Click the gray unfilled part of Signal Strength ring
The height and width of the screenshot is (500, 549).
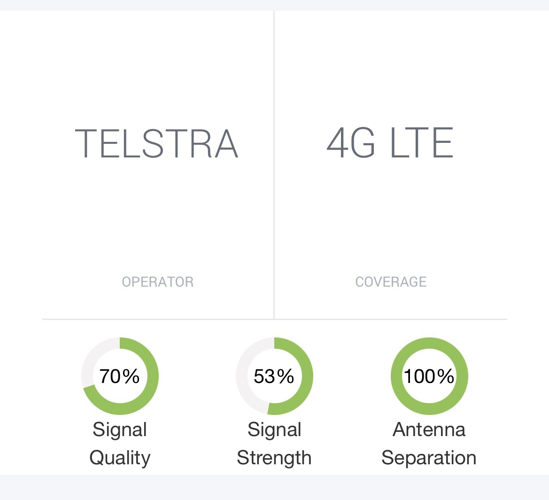(242, 376)
